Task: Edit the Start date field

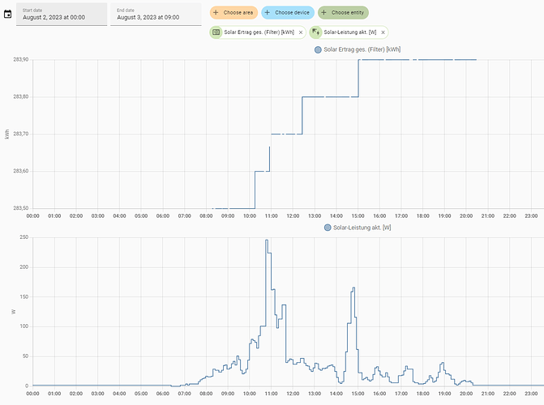Action: coord(62,15)
